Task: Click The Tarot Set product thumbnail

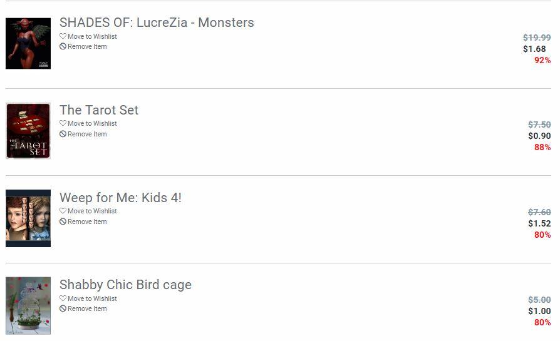Action: click(x=28, y=131)
